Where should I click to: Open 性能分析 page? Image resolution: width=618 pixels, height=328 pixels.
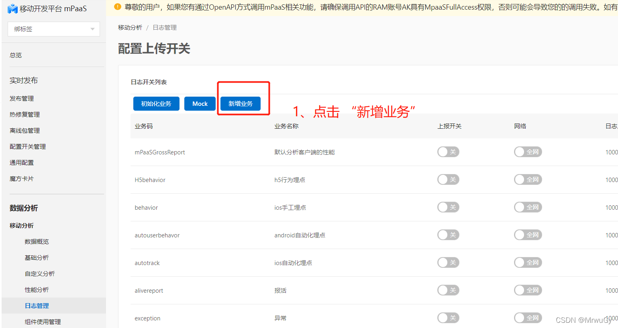[x=37, y=290]
